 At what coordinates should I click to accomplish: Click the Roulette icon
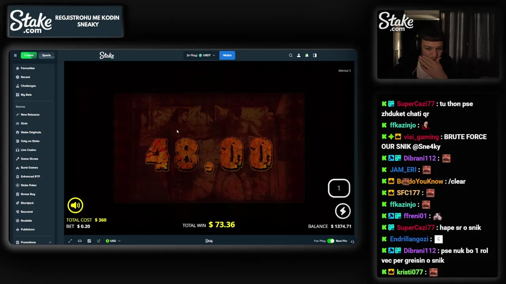17,220
